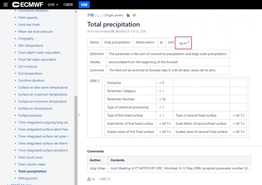262x185 pixels.
Task: Open Total cloud cover sidebar link
Action: 30,158
